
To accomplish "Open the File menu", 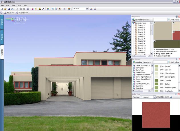I will coord(2,5).
